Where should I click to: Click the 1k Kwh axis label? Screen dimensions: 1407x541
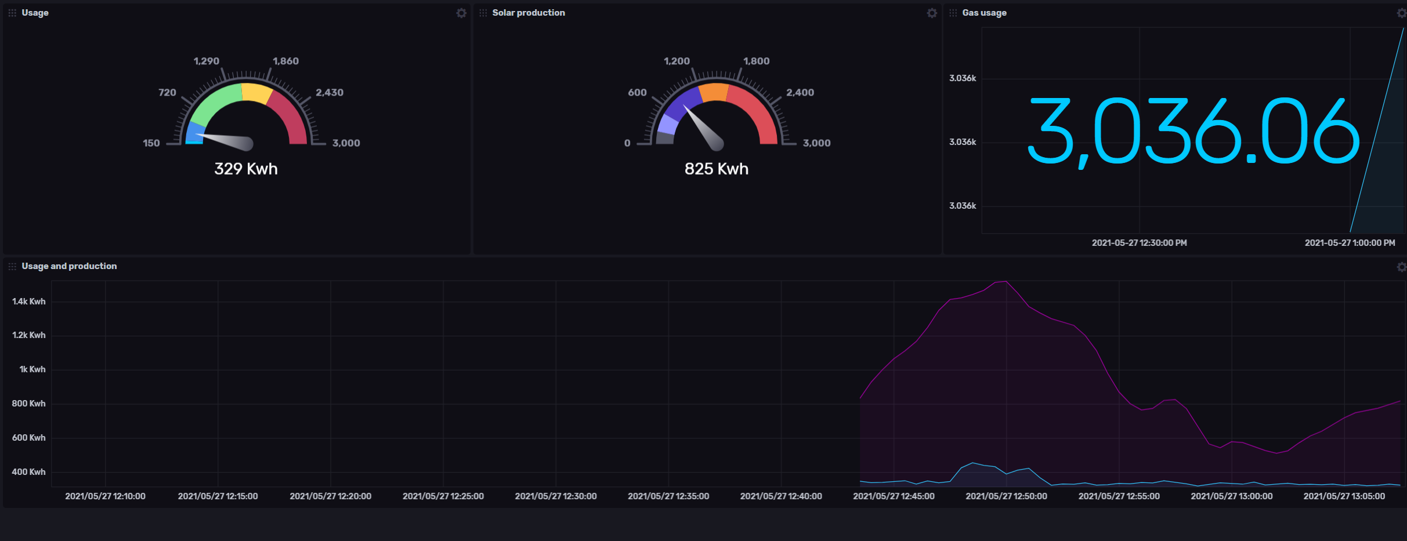click(32, 369)
